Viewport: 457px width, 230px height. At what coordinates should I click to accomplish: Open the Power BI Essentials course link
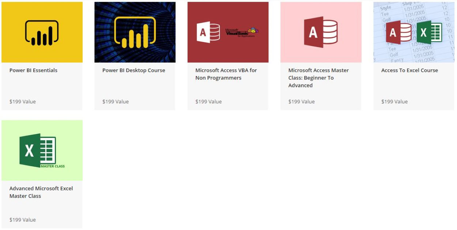[33, 70]
